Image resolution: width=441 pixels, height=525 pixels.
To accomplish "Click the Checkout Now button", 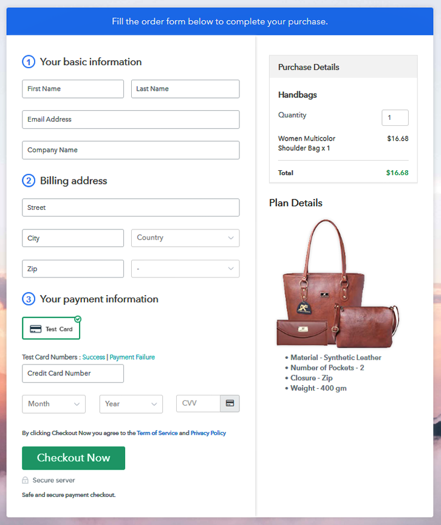I will coord(73,458).
